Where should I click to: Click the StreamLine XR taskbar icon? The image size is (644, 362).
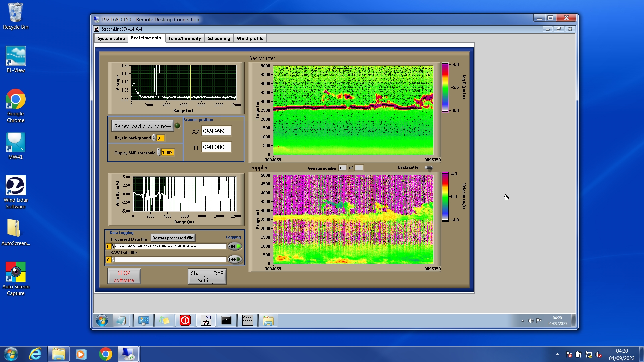pos(206,320)
